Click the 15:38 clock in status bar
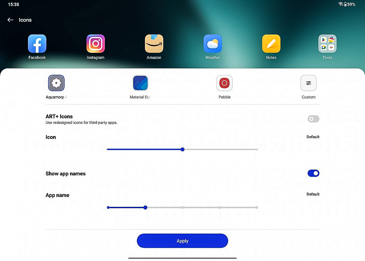 point(14,4)
